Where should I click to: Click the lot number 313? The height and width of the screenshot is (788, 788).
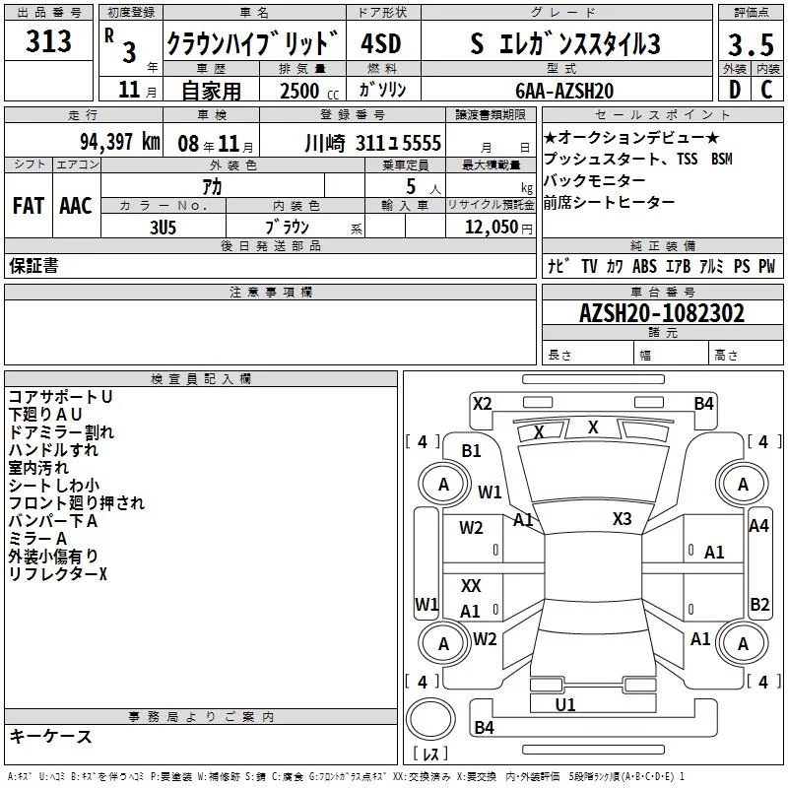pos(50,41)
